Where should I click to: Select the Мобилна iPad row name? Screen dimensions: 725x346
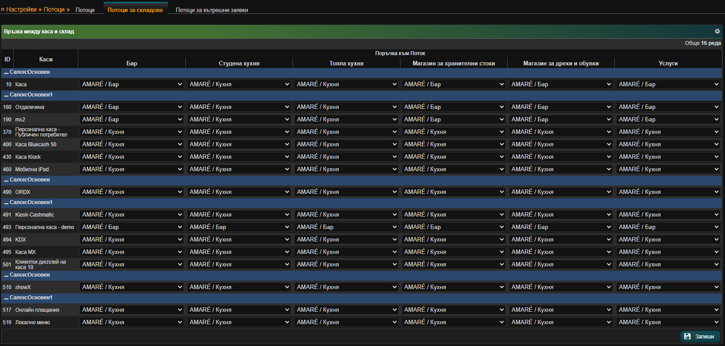pos(32,169)
